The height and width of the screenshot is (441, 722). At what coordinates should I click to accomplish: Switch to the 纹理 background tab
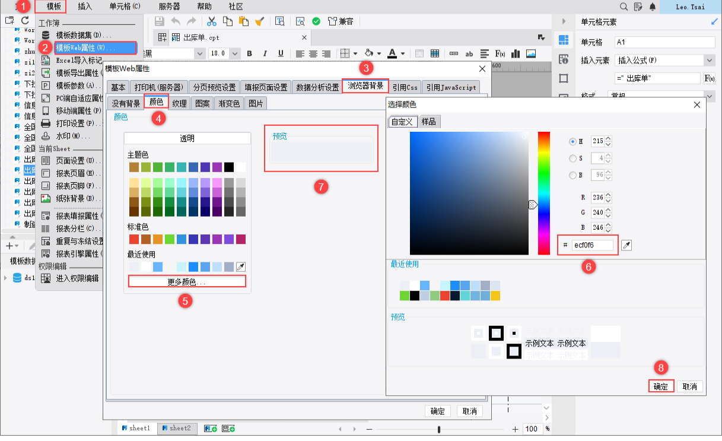point(179,103)
